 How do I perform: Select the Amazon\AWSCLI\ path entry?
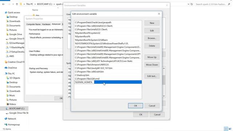click(108, 65)
